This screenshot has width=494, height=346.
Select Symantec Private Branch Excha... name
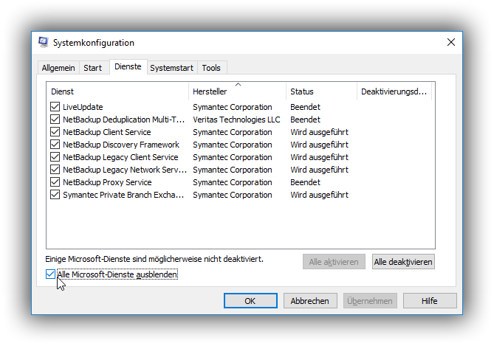pos(123,195)
